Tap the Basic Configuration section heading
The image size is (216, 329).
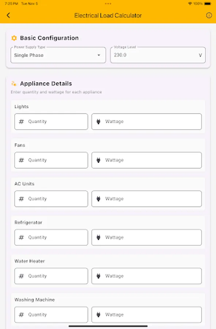(45, 38)
